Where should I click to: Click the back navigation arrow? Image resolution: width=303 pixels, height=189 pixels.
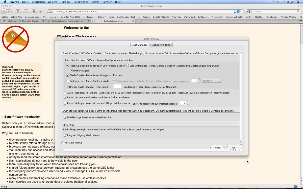pos(4,11)
